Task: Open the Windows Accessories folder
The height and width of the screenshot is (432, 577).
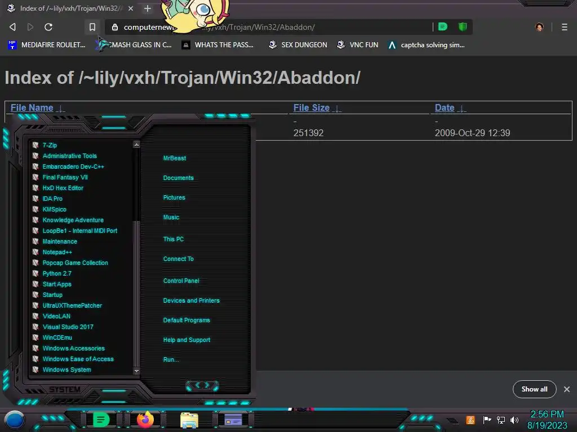Action: click(74, 348)
